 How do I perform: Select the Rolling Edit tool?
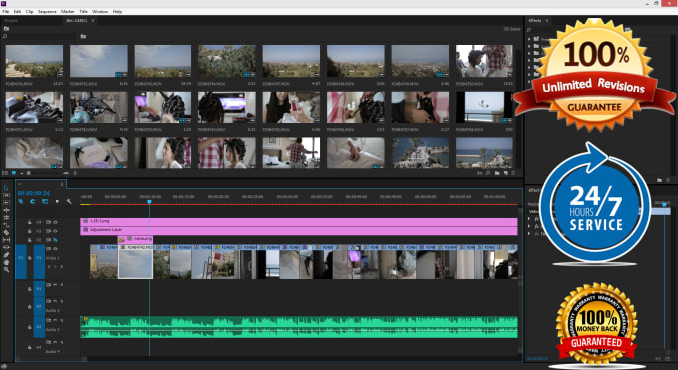pos(6,217)
